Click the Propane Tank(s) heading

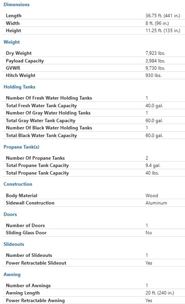pyautogui.click(x=21, y=147)
